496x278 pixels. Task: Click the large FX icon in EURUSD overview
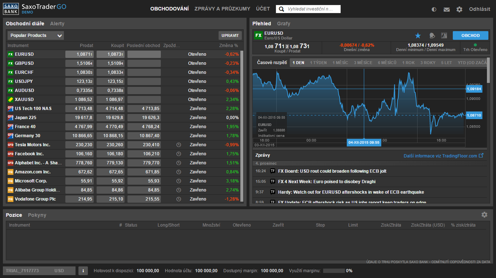pyautogui.click(x=258, y=35)
